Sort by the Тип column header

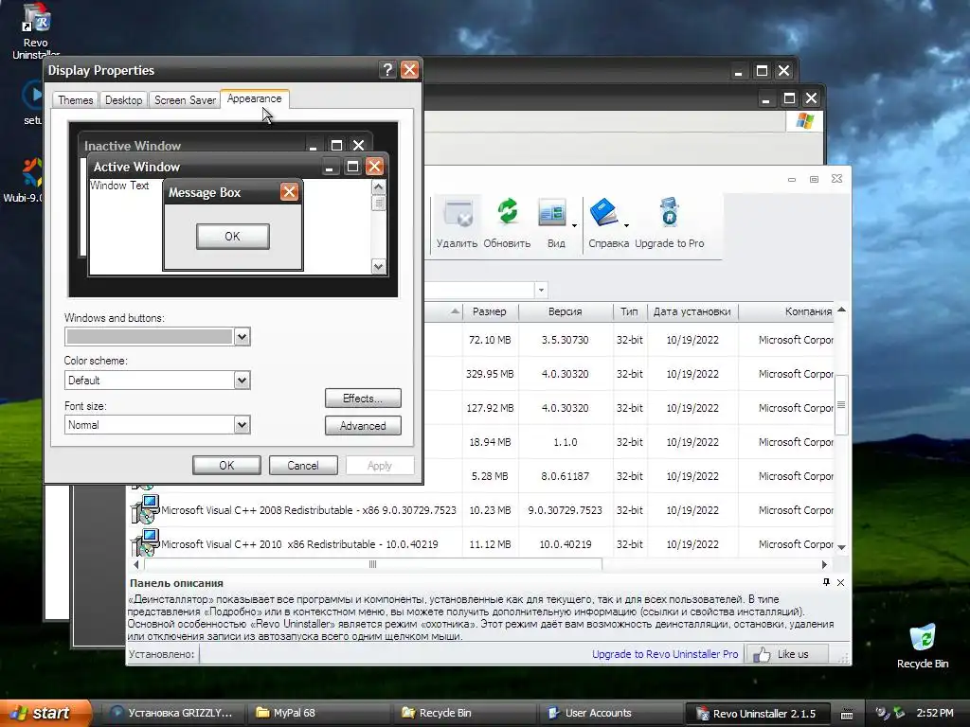click(x=629, y=311)
